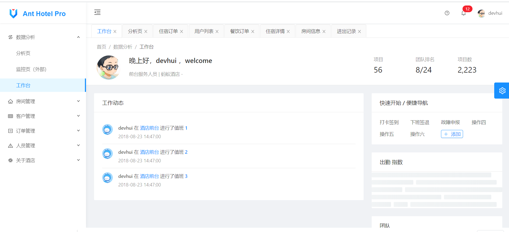This screenshot has width=509, height=232.
Task: Close the 住宿订单 tab
Action: 182,32
